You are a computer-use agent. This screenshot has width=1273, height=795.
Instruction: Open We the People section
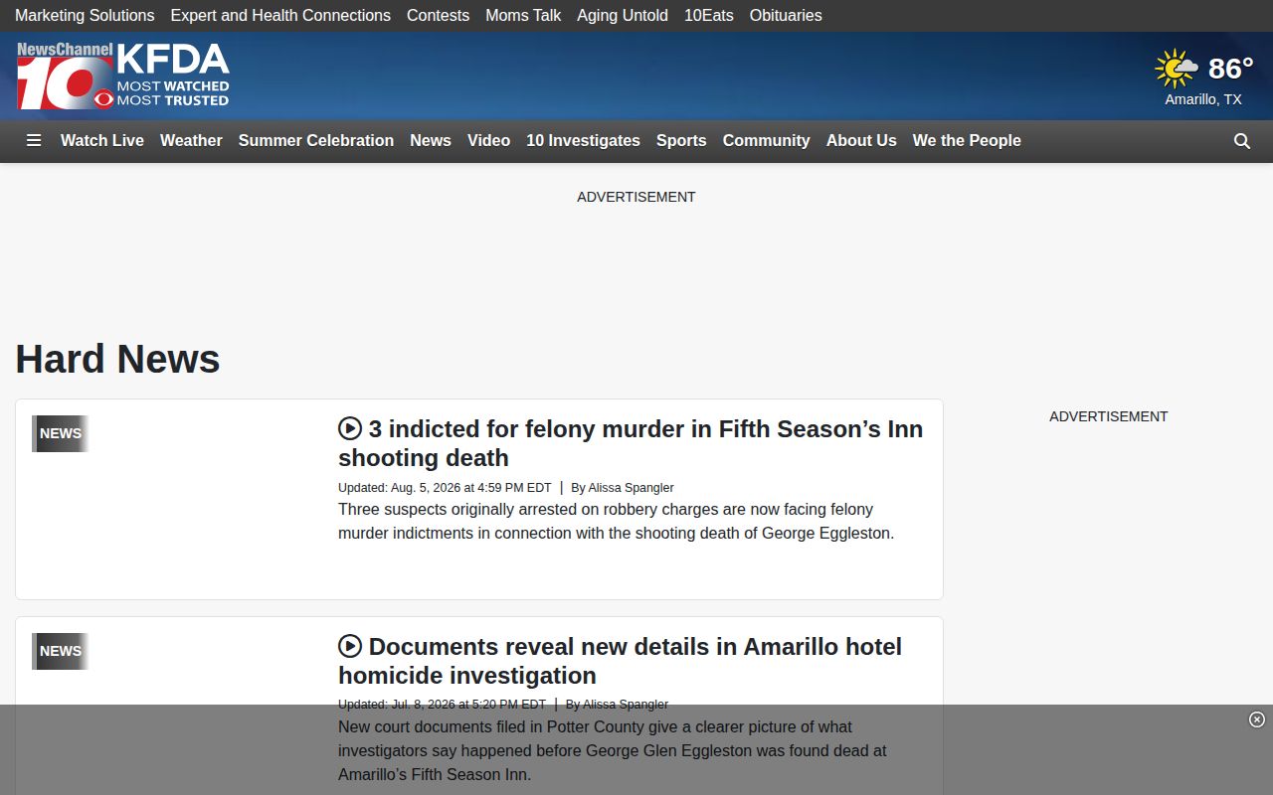pyautogui.click(x=967, y=141)
